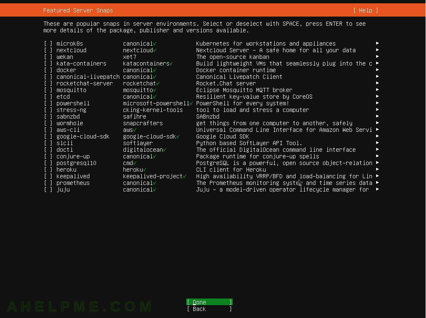The width and height of the screenshot is (426, 318).
Task: Click 'Eclipse Mosquitto MQTT broker' description
Action: click(244, 90)
